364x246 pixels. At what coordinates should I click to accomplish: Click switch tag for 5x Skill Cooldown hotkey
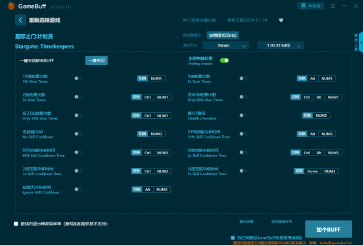[x=299, y=171]
